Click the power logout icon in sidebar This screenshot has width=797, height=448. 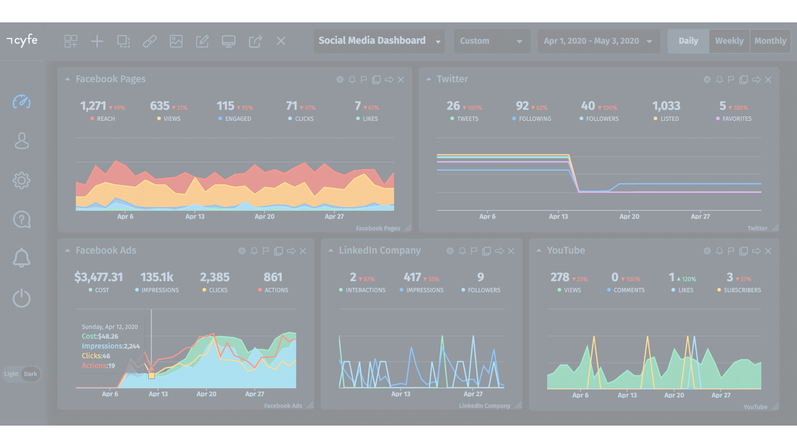pyautogui.click(x=22, y=298)
